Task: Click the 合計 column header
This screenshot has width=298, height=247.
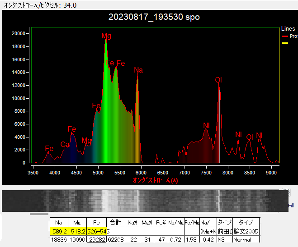Action: [x=115, y=223]
